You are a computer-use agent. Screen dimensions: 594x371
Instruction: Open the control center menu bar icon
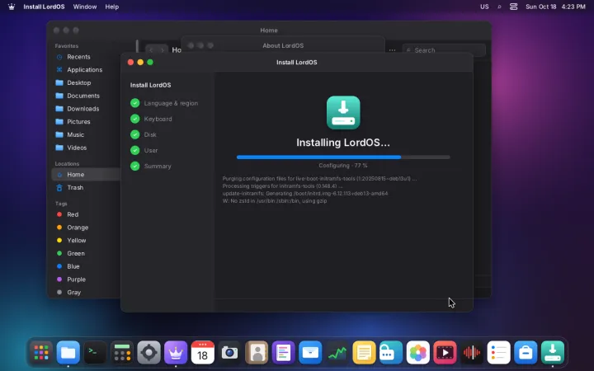(513, 7)
